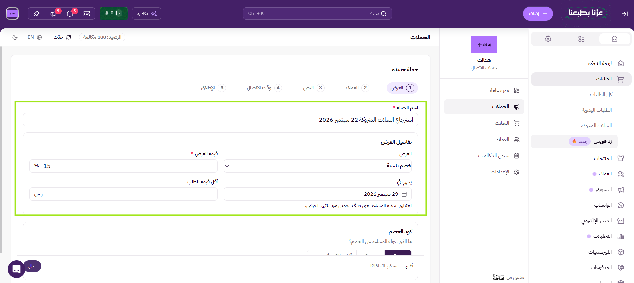Open the ذكاء زد AI assistant
The width and height of the screenshot is (634, 283).
(147, 14)
